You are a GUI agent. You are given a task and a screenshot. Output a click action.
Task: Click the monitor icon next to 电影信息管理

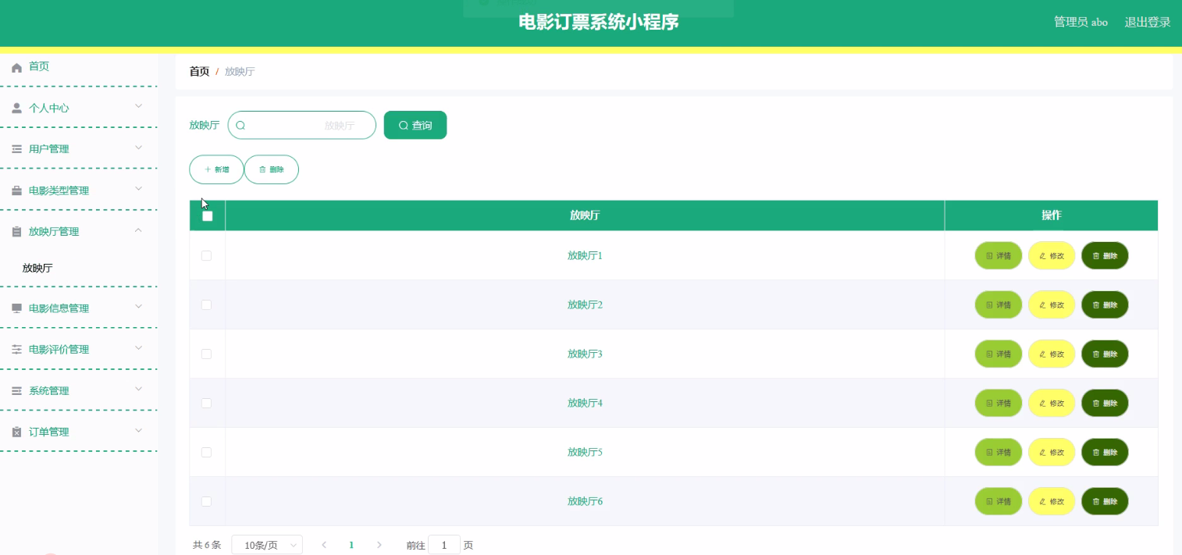point(16,308)
